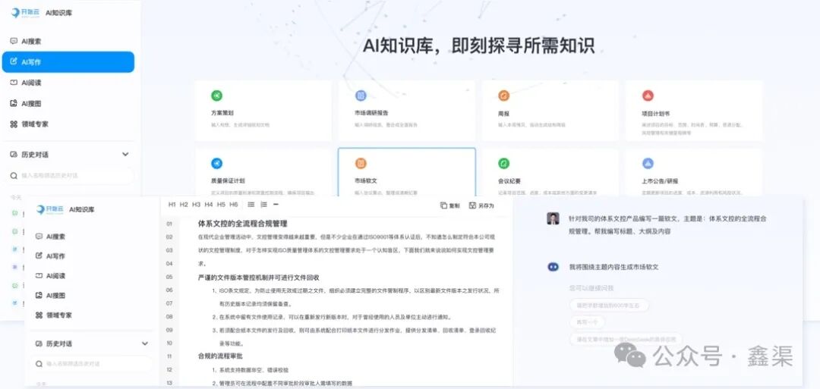Click the red 项目计划书 card icon
Screen dimensions: 820x389
[x=648, y=96]
